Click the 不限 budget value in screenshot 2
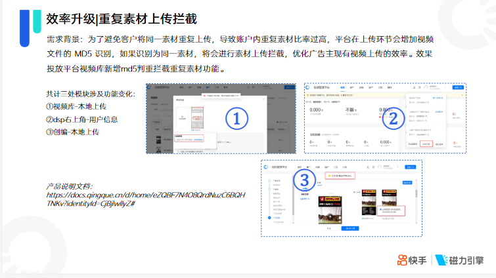This screenshot has width=496, height=278. (x=351, y=109)
